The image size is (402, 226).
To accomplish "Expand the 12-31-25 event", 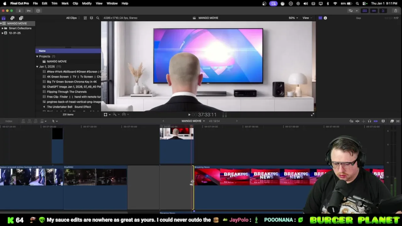I will tap(3, 33).
